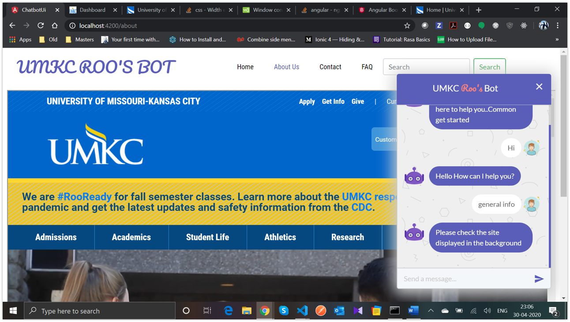
Task: Click the Get Info link
Action: pyautogui.click(x=333, y=102)
